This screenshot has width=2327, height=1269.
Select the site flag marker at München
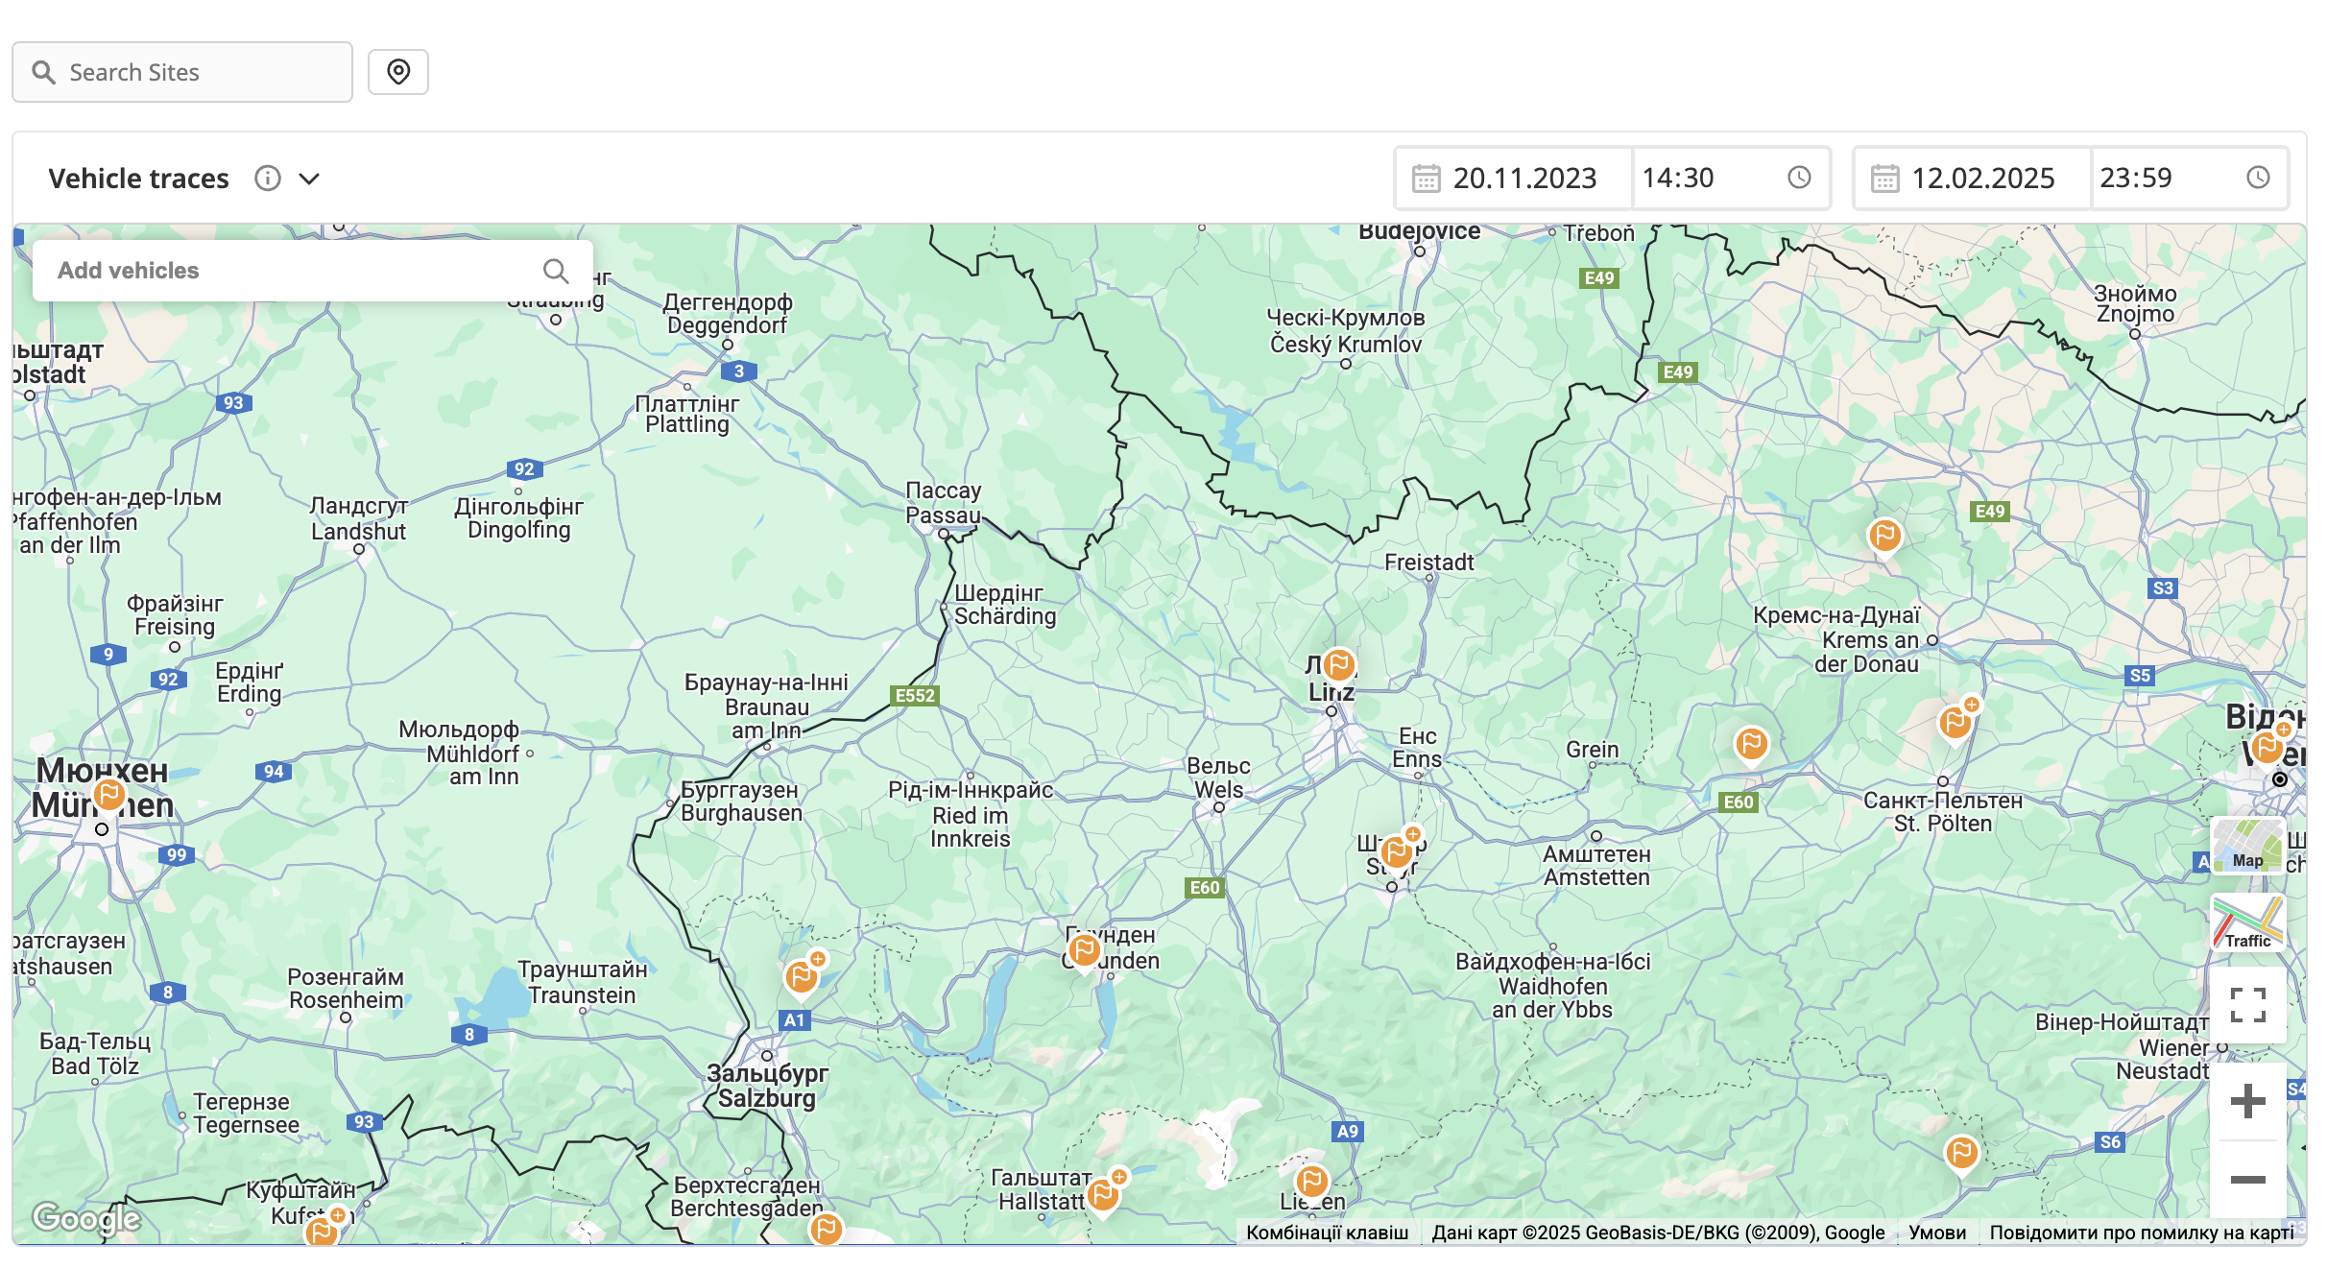coord(109,795)
